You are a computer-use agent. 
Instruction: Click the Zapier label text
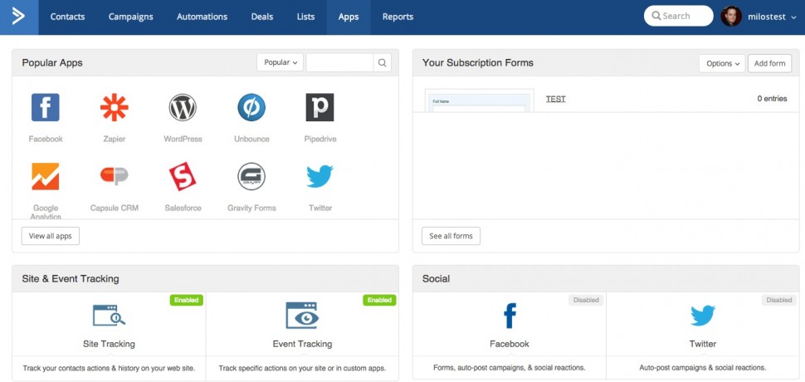[x=114, y=140]
